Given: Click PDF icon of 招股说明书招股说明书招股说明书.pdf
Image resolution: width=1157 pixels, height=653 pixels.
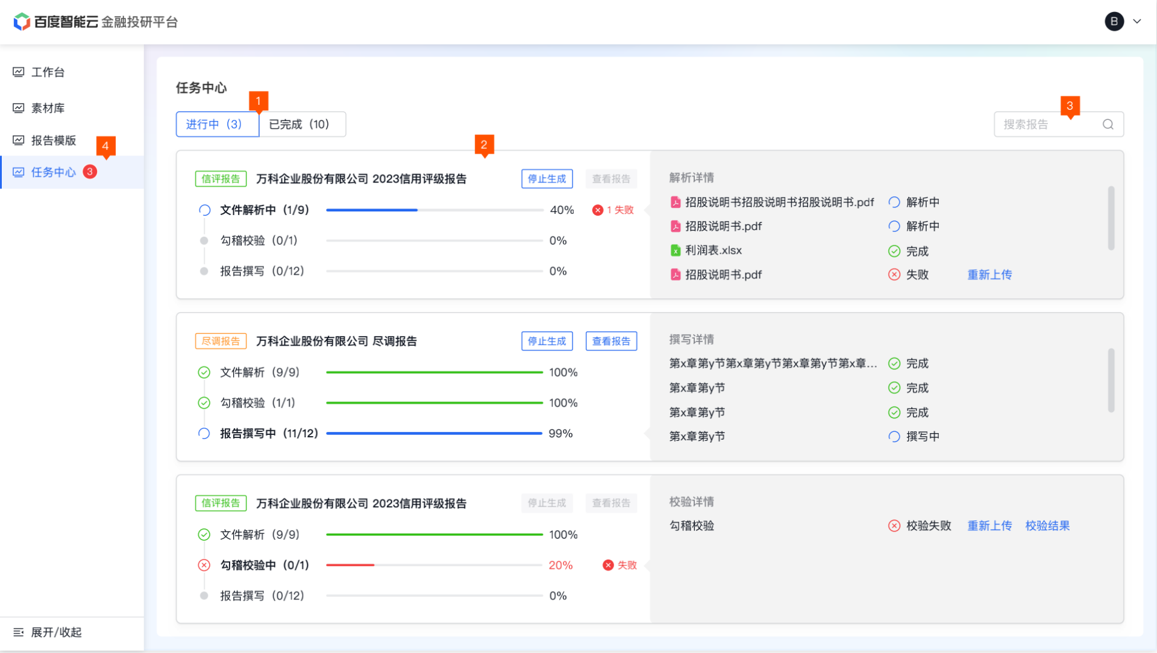Looking at the screenshot, I should pos(676,202).
